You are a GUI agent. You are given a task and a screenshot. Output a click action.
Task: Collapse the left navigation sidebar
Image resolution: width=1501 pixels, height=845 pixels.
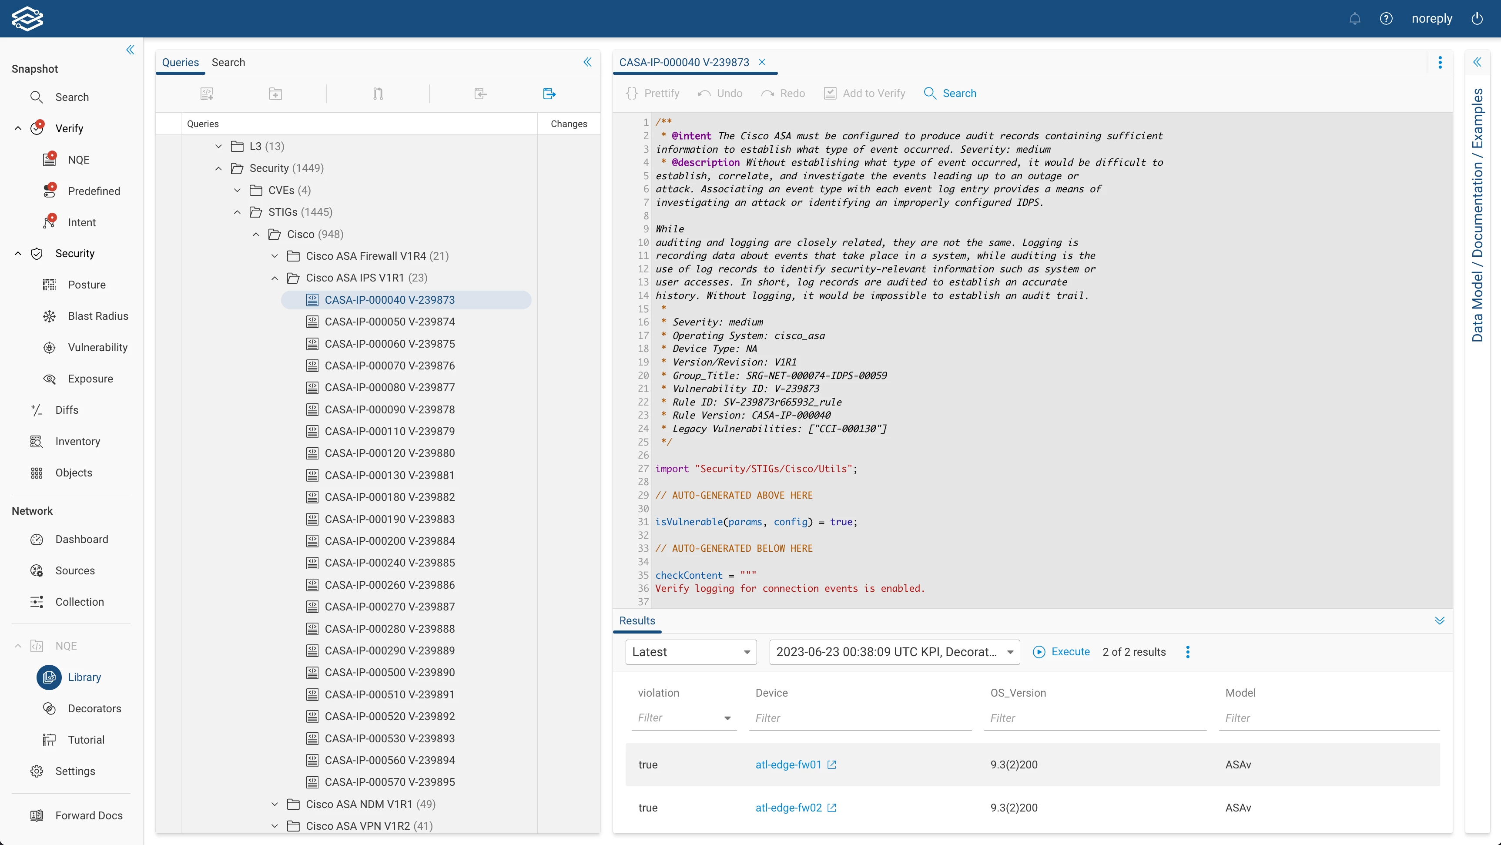tap(130, 50)
